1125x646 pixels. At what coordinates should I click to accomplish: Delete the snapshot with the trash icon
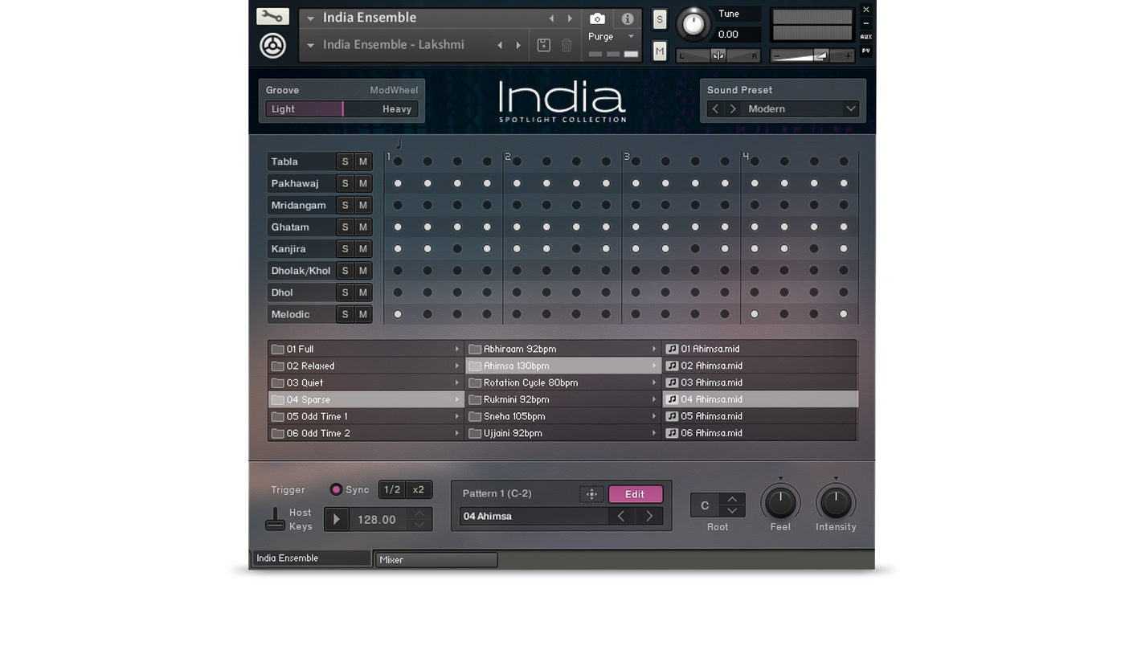click(567, 45)
